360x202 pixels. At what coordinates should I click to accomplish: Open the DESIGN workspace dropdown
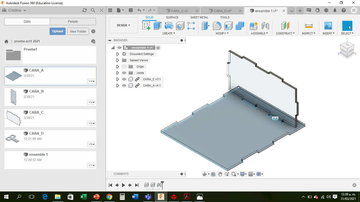[123, 25]
